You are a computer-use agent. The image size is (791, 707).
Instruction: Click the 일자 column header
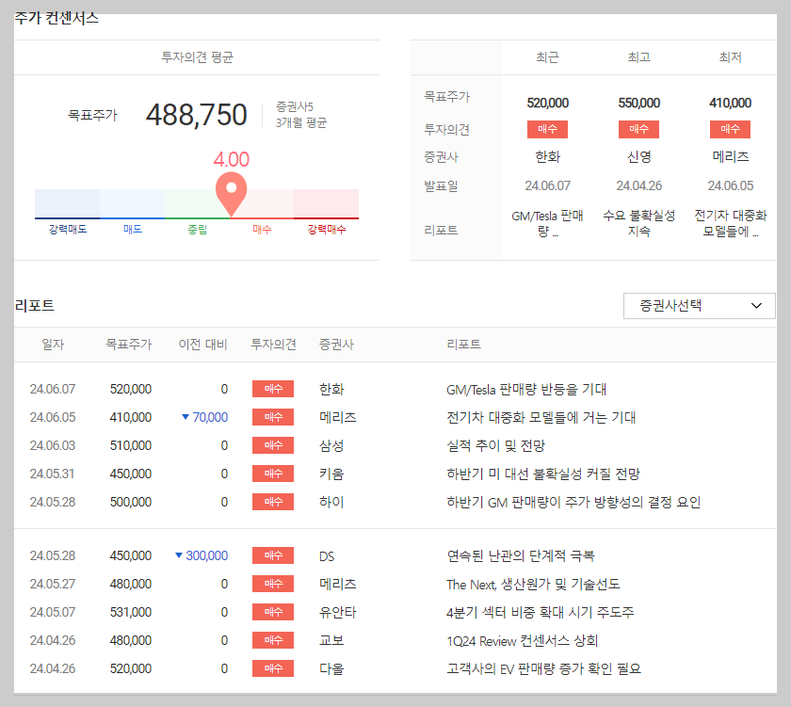pos(53,345)
